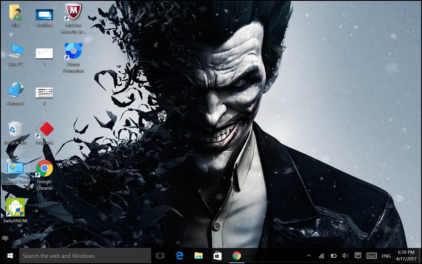Click the Search the web and Windows box
422x264 pixels.
click(85, 256)
